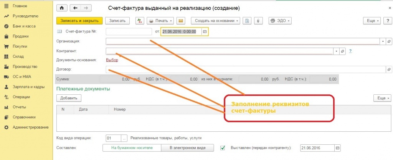Open Создать на основании dropdown

(x=216, y=21)
